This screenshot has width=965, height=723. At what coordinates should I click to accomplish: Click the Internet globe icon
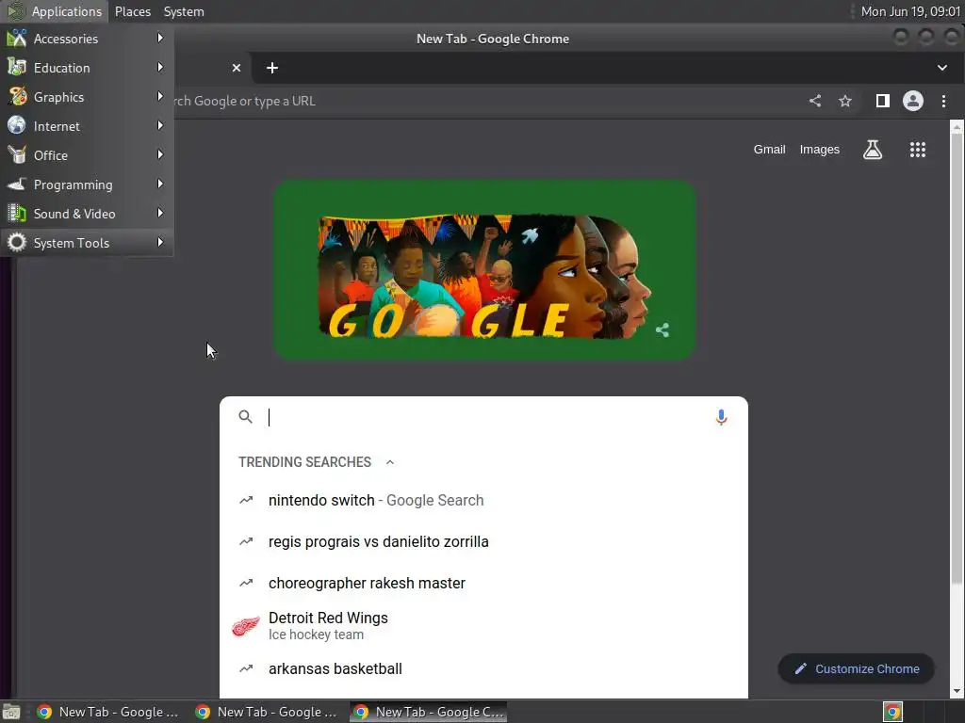pyautogui.click(x=17, y=125)
